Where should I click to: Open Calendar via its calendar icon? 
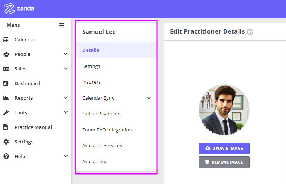(6, 39)
